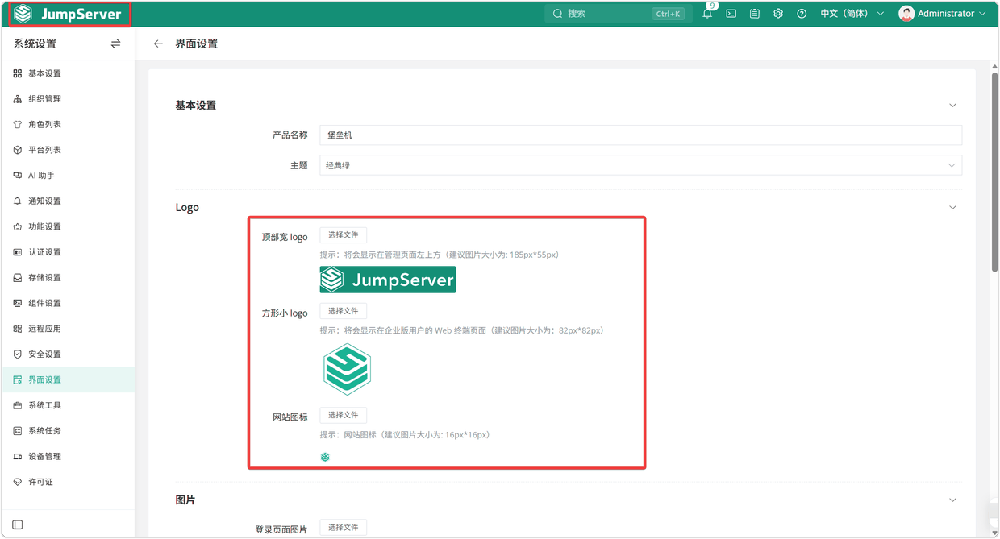The height and width of the screenshot is (539, 1000).
Task: Collapse the 基本设置 section chevron
Action: click(x=952, y=106)
